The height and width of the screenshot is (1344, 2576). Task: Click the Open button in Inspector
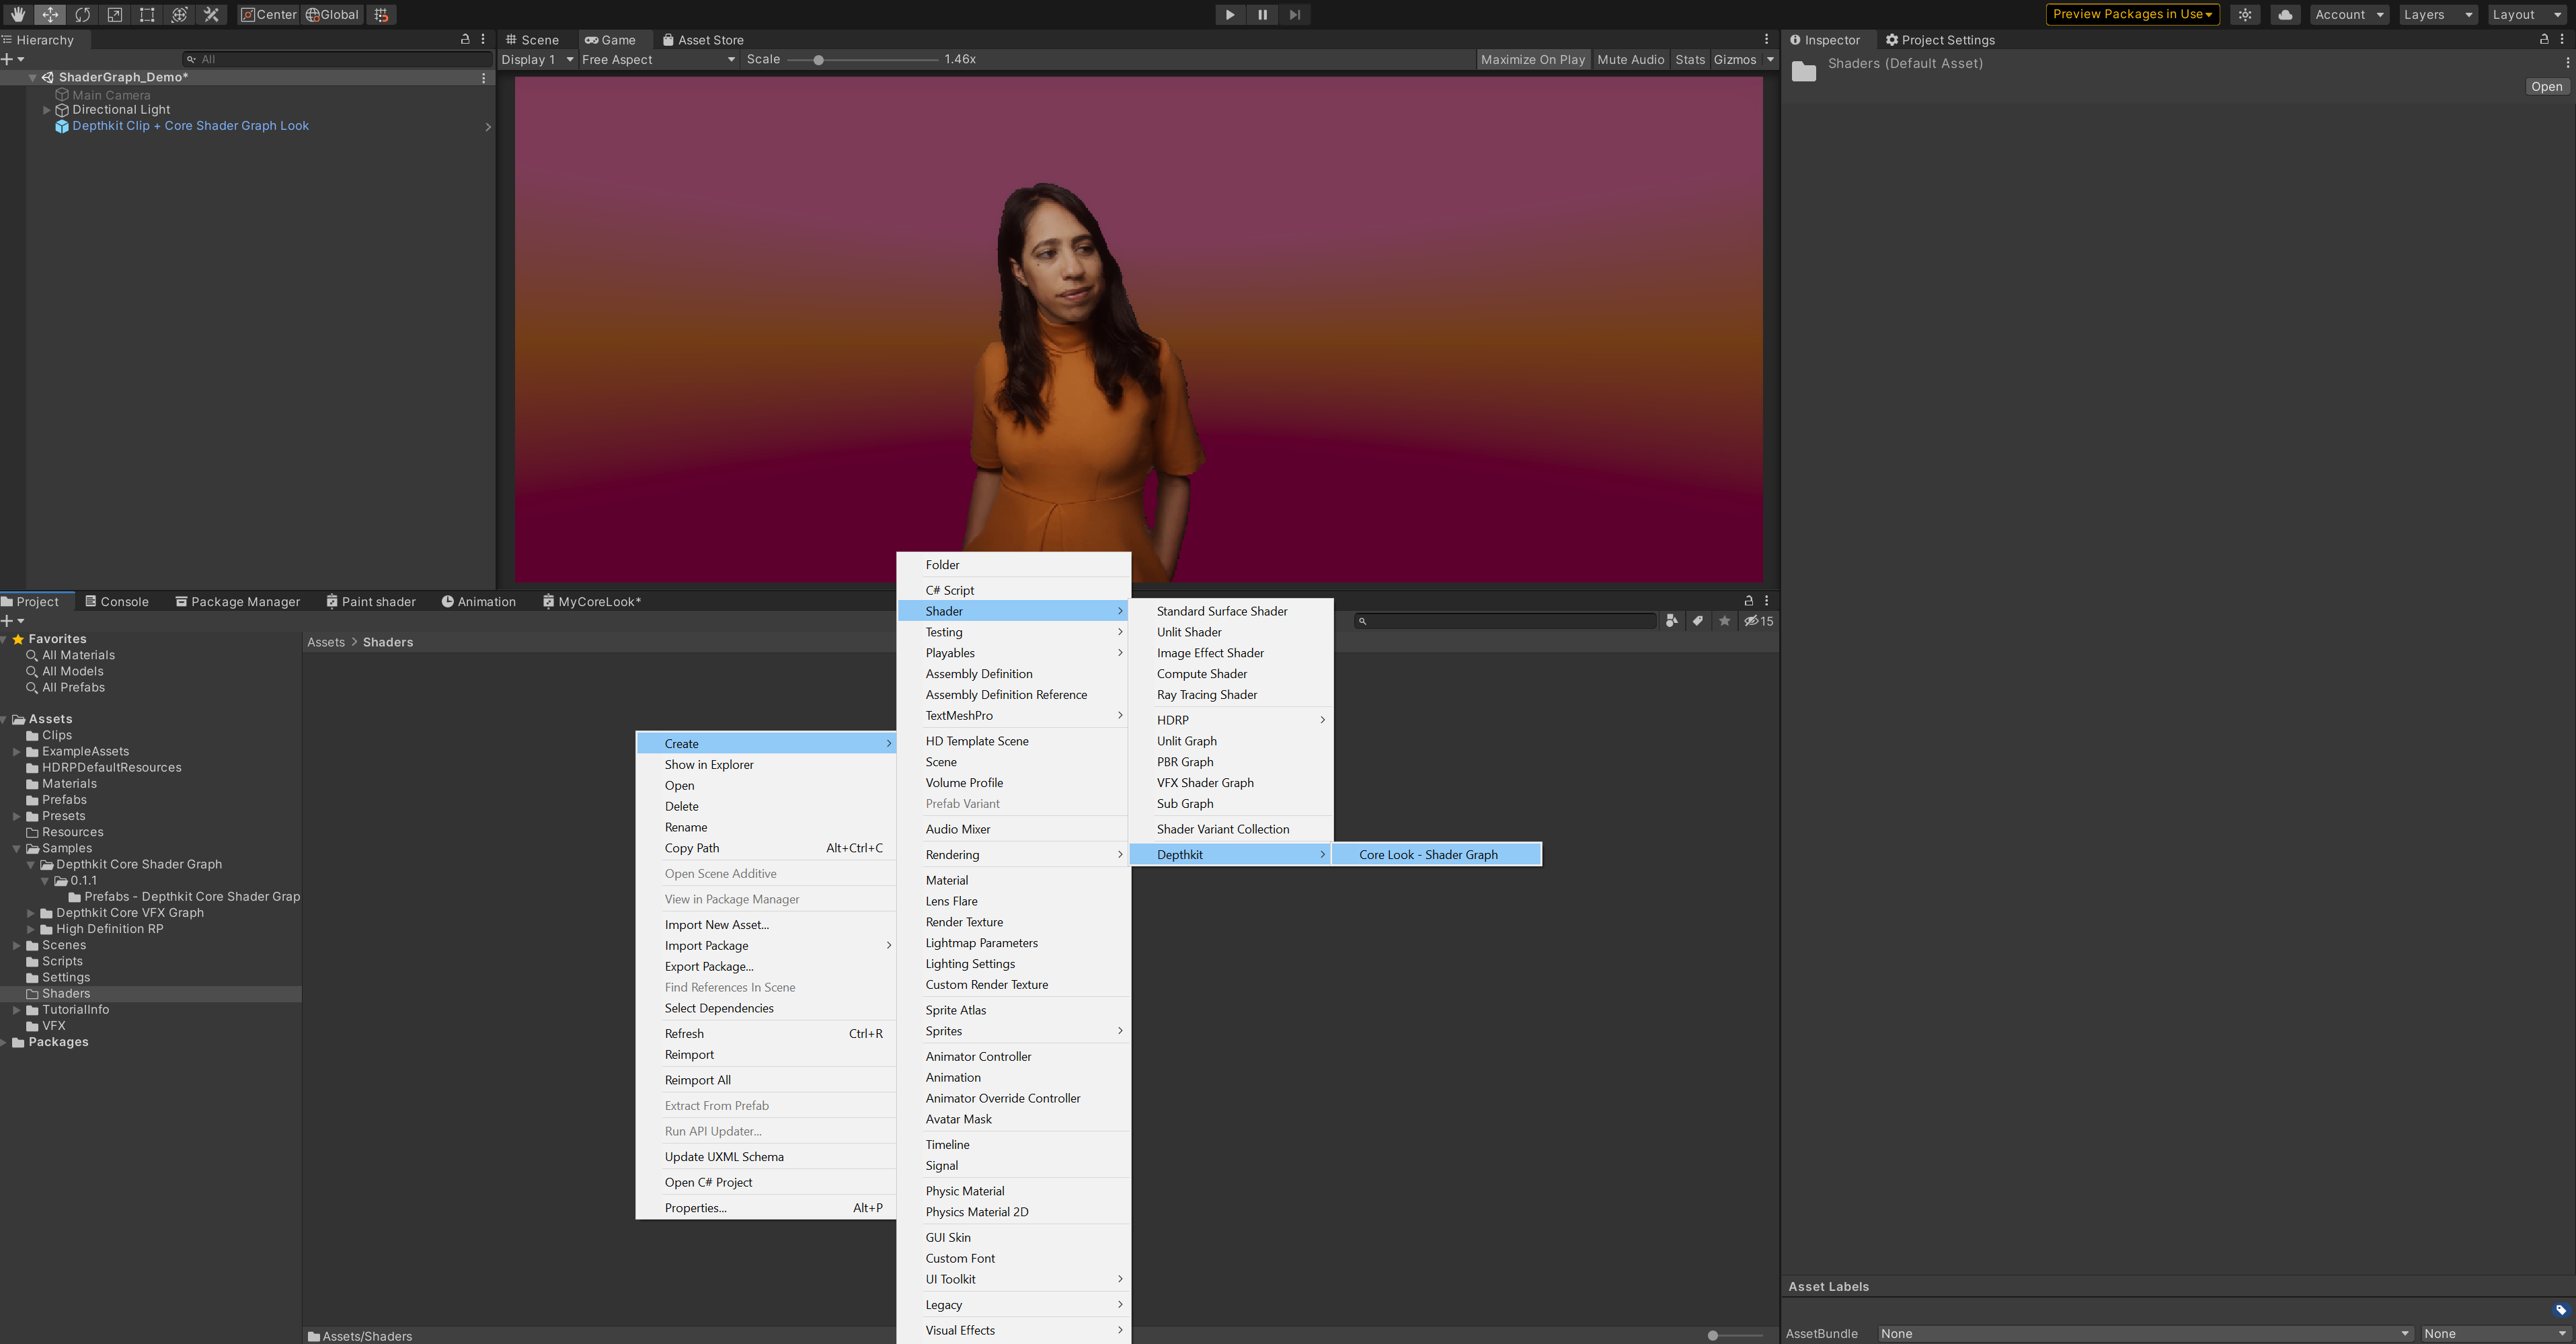point(2546,87)
